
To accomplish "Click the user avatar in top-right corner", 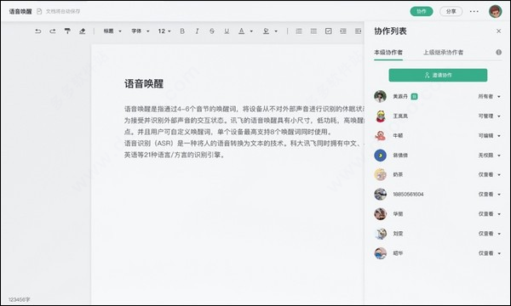I will 496,11.
